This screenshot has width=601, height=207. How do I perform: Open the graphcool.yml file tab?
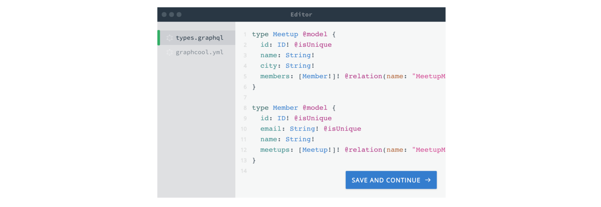pos(196,52)
